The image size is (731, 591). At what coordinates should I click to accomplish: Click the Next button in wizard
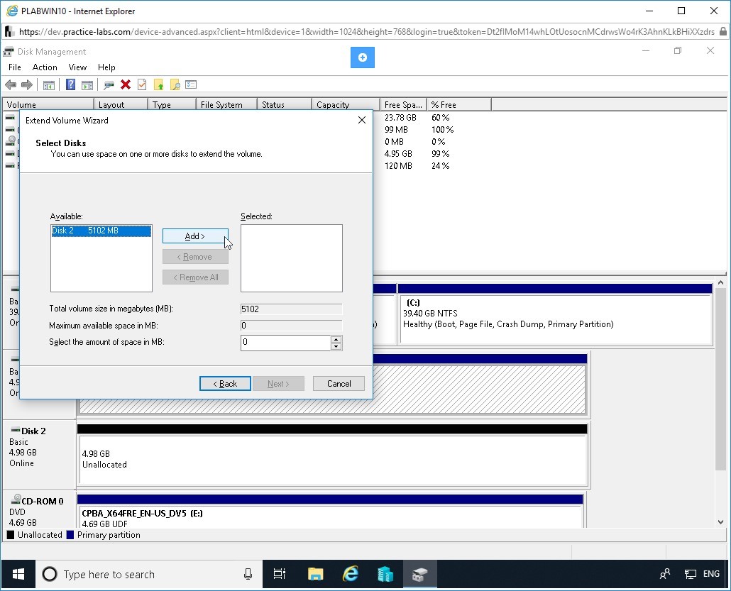click(278, 384)
